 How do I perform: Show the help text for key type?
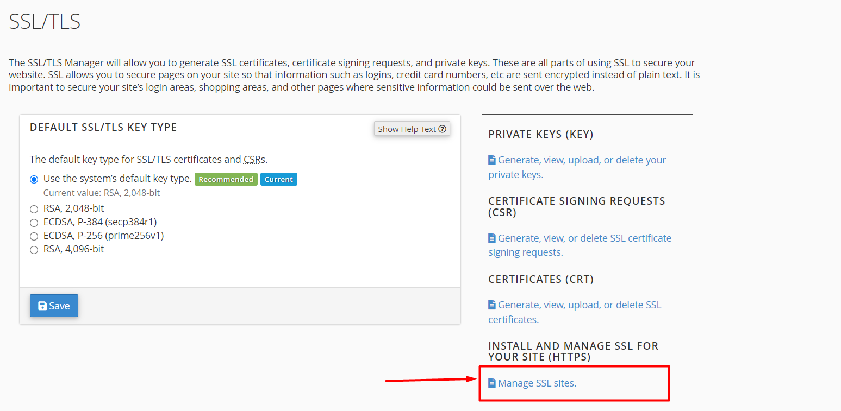(412, 129)
